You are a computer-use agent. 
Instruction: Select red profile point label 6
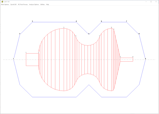pyautogui.click(x=111, y=27)
